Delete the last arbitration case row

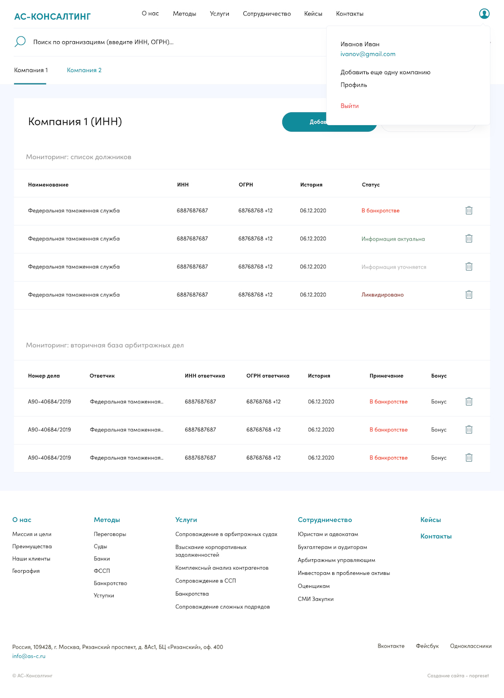click(x=469, y=457)
